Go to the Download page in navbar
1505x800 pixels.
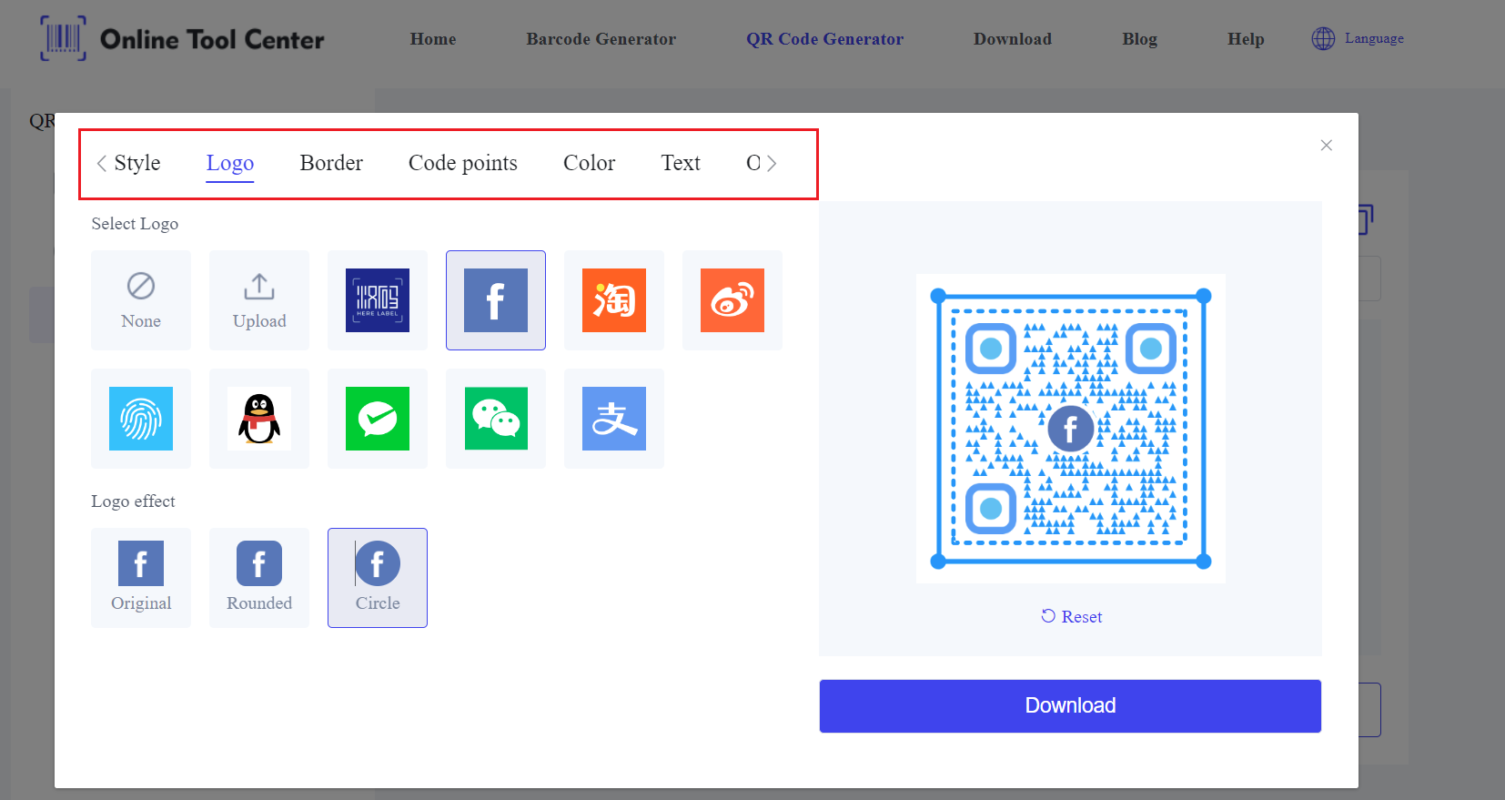[1013, 39]
